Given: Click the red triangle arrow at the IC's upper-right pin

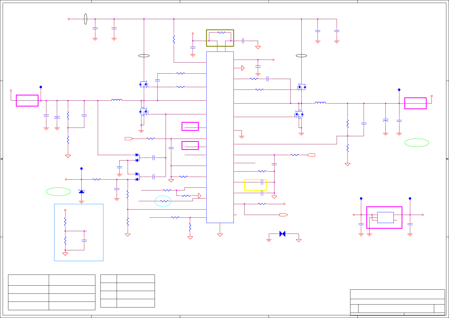Looking at the screenshot, I should 243,68.
